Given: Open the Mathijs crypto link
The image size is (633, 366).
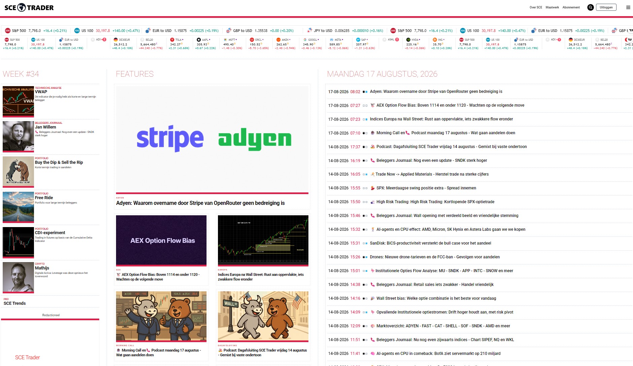Looking at the screenshot, I should [42, 268].
